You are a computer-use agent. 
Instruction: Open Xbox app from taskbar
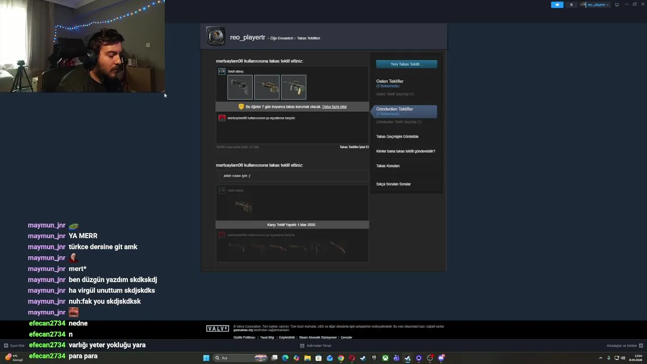(385, 358)
